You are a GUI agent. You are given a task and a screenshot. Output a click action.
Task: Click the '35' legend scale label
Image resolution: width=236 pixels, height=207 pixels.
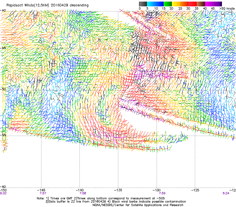tap(196, 9)
